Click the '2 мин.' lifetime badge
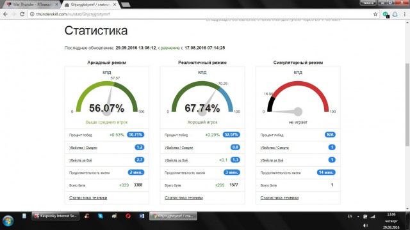The width and height of the screenshot is (410, 230). pos(136,172)
